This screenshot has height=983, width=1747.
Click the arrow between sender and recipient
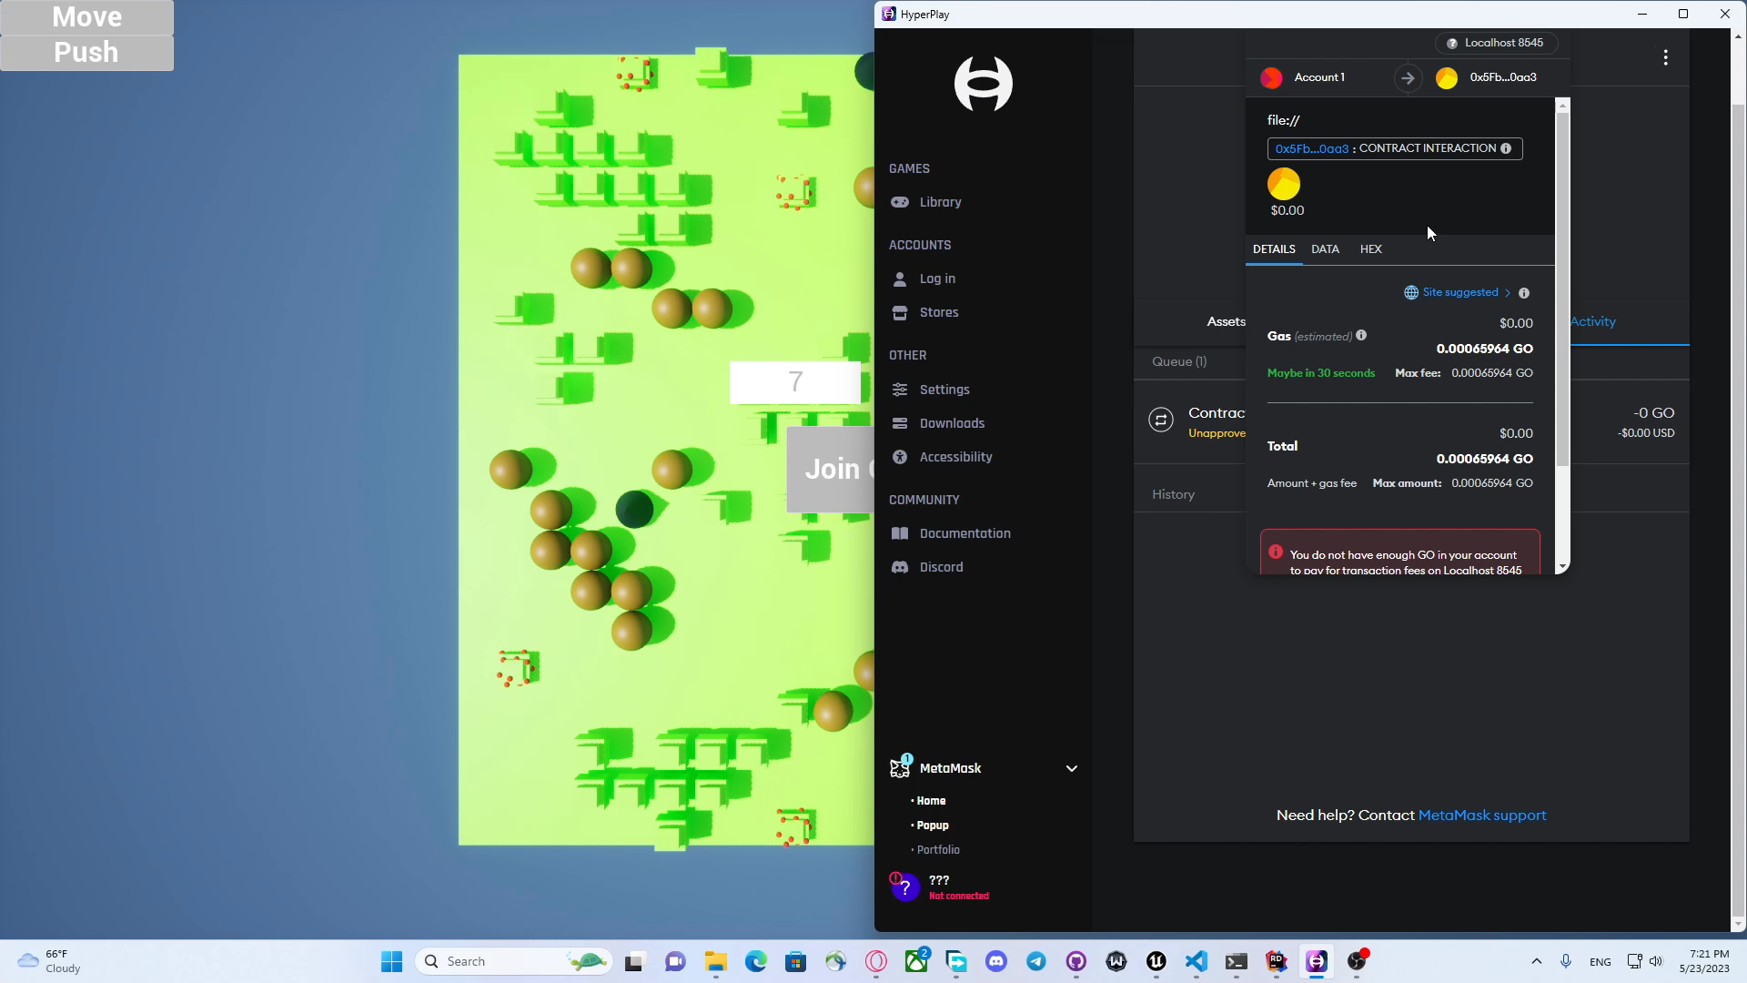(x=1408, y=77)
